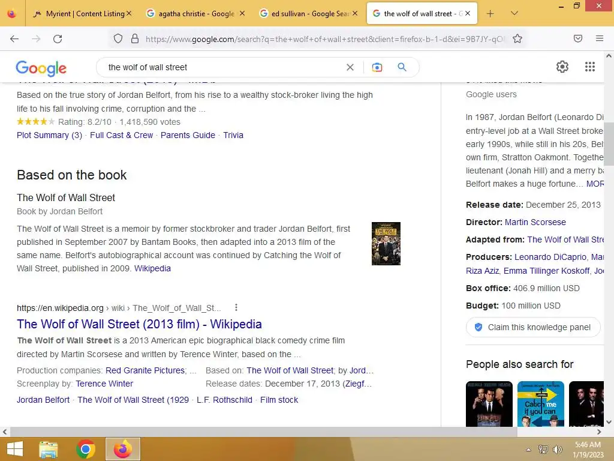614x461 pixels.
Task: Open the Parents Guide link
Action: tap(188, 135)
